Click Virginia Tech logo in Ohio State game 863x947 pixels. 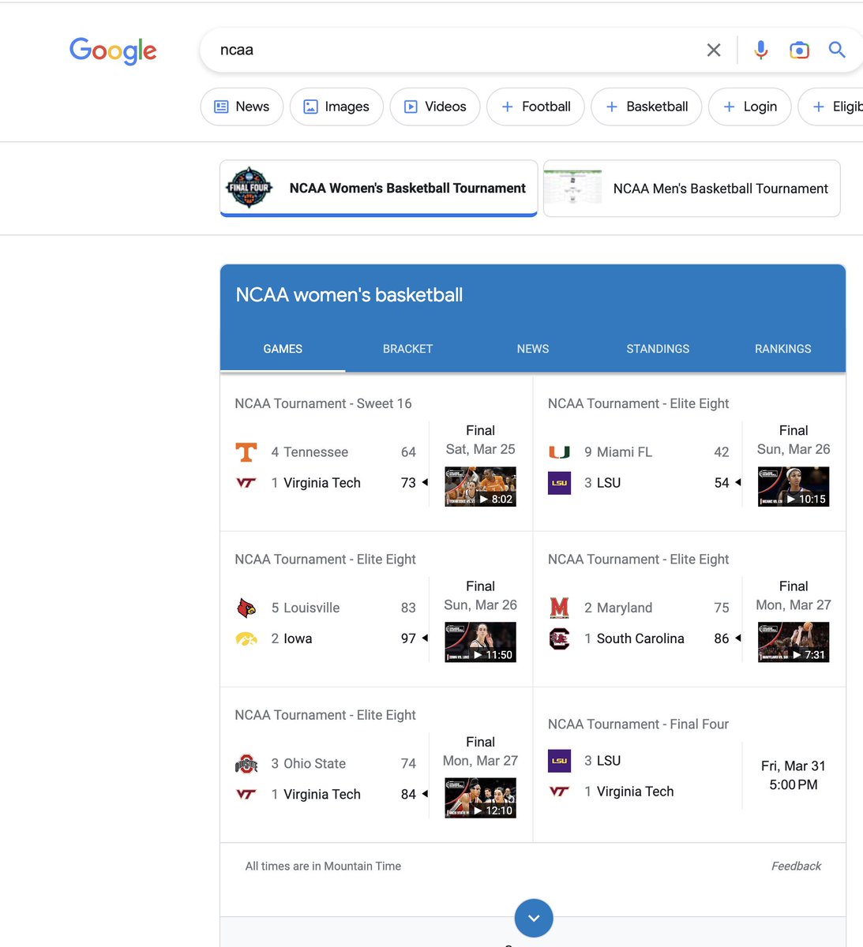point(246,795)
